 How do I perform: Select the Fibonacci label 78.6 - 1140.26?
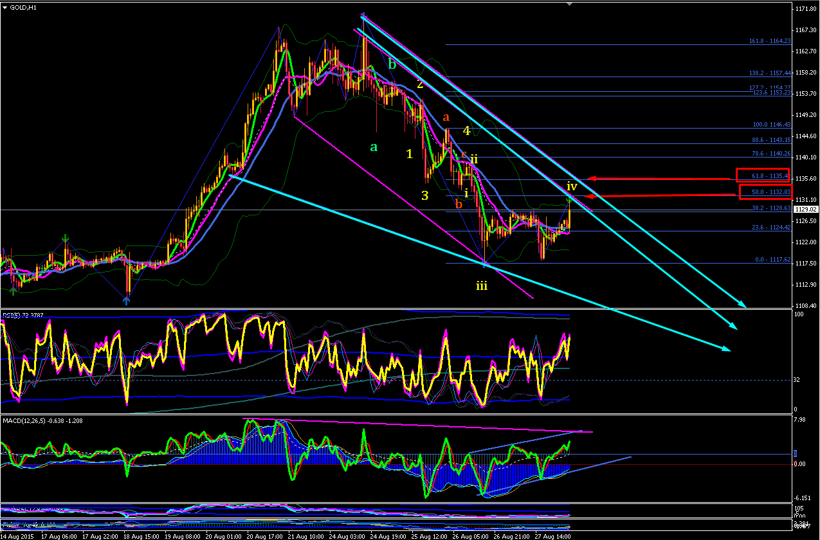click(772, 154)
